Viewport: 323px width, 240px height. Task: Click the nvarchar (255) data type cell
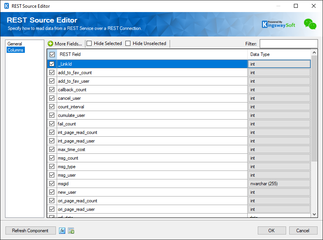click(279, 184)
